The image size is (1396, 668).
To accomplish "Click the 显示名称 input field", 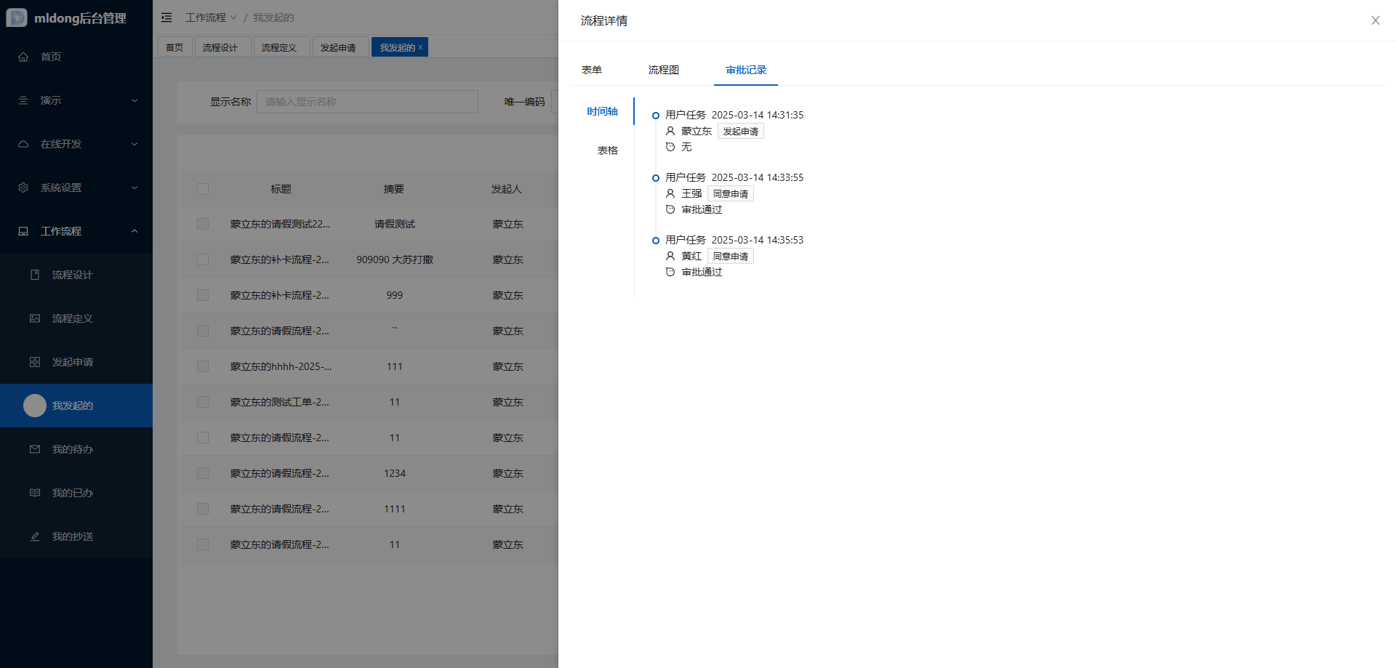I will point(367,102).
